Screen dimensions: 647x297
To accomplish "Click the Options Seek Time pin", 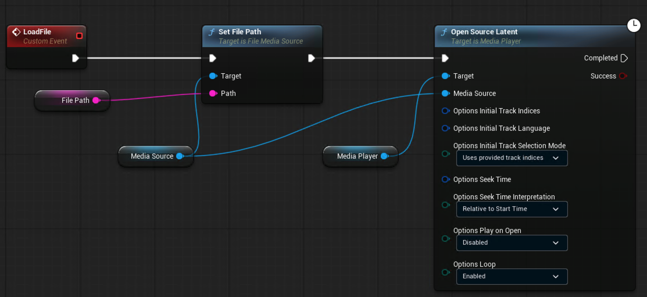I will tap(445, 180).
